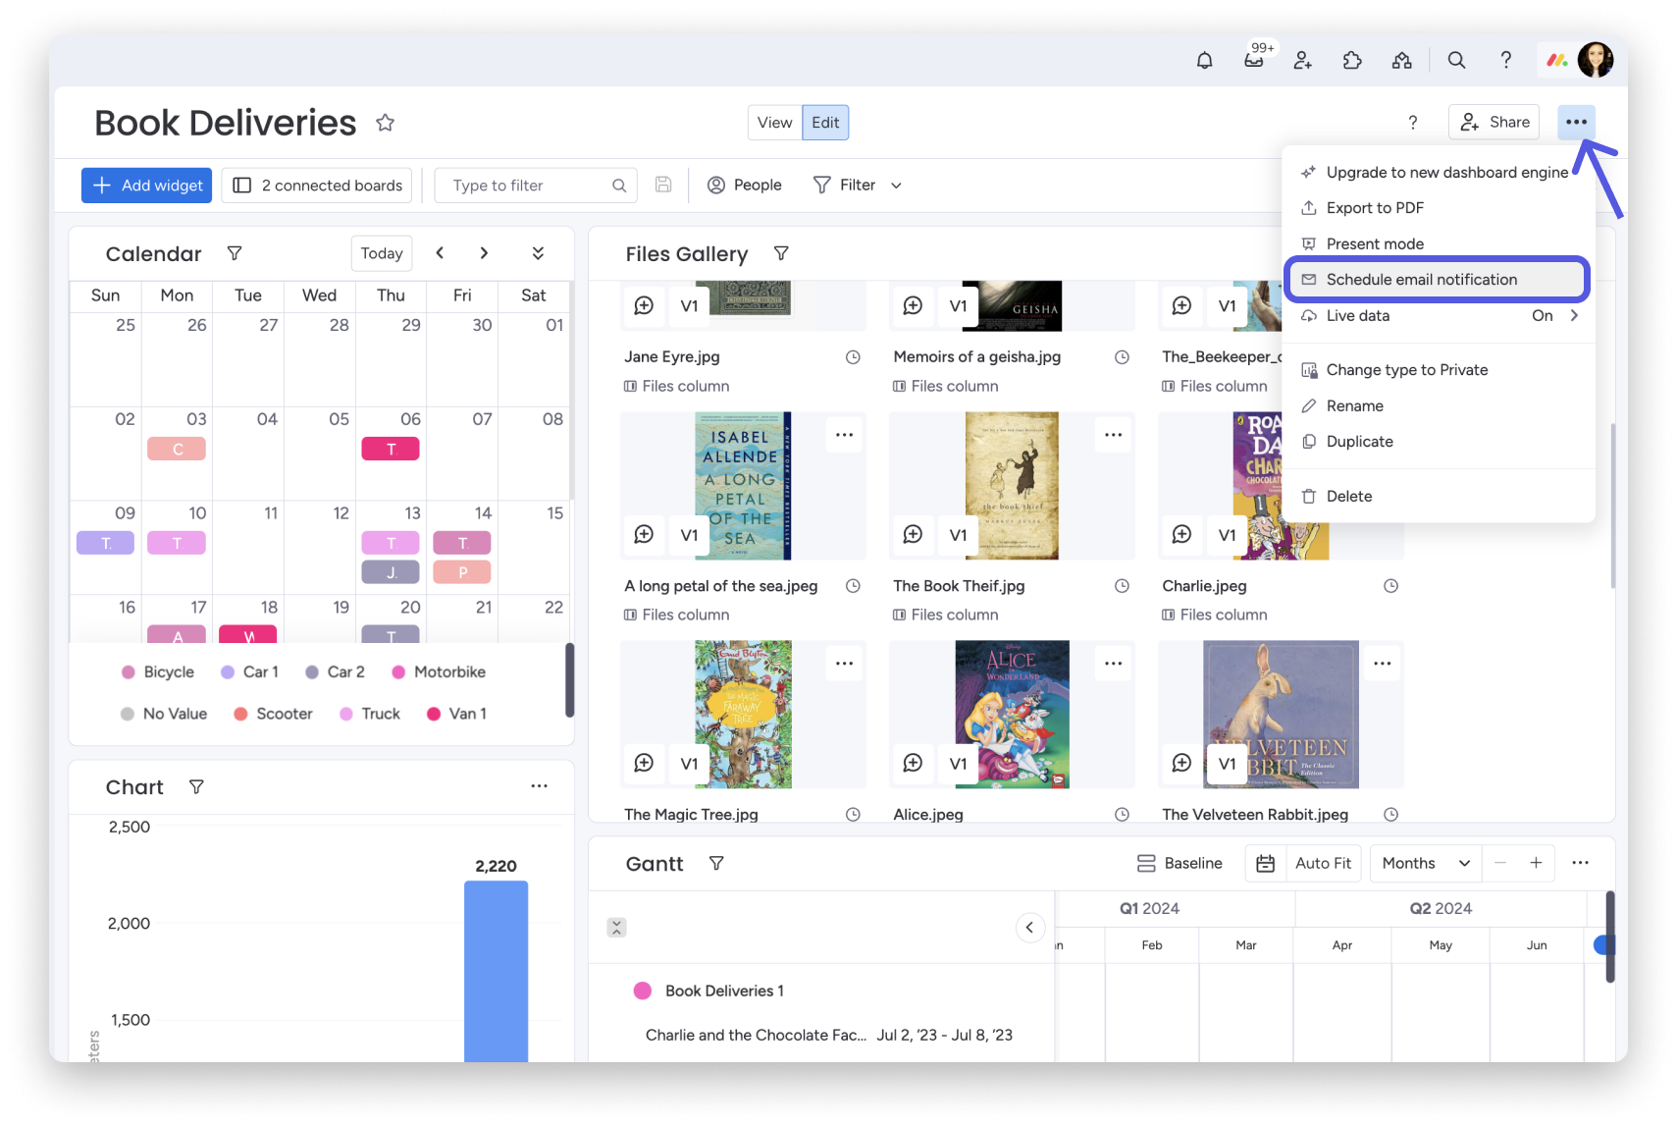Toggle Bicycle legend item in Calendar
Screen dimensions: 1677x1126
[158, 672]
